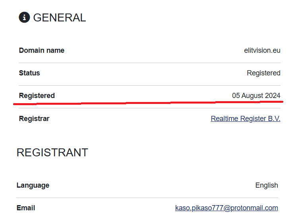This screenshot has width=304, height=221.
Task: Click the Status label
Action: pos(29,73)
